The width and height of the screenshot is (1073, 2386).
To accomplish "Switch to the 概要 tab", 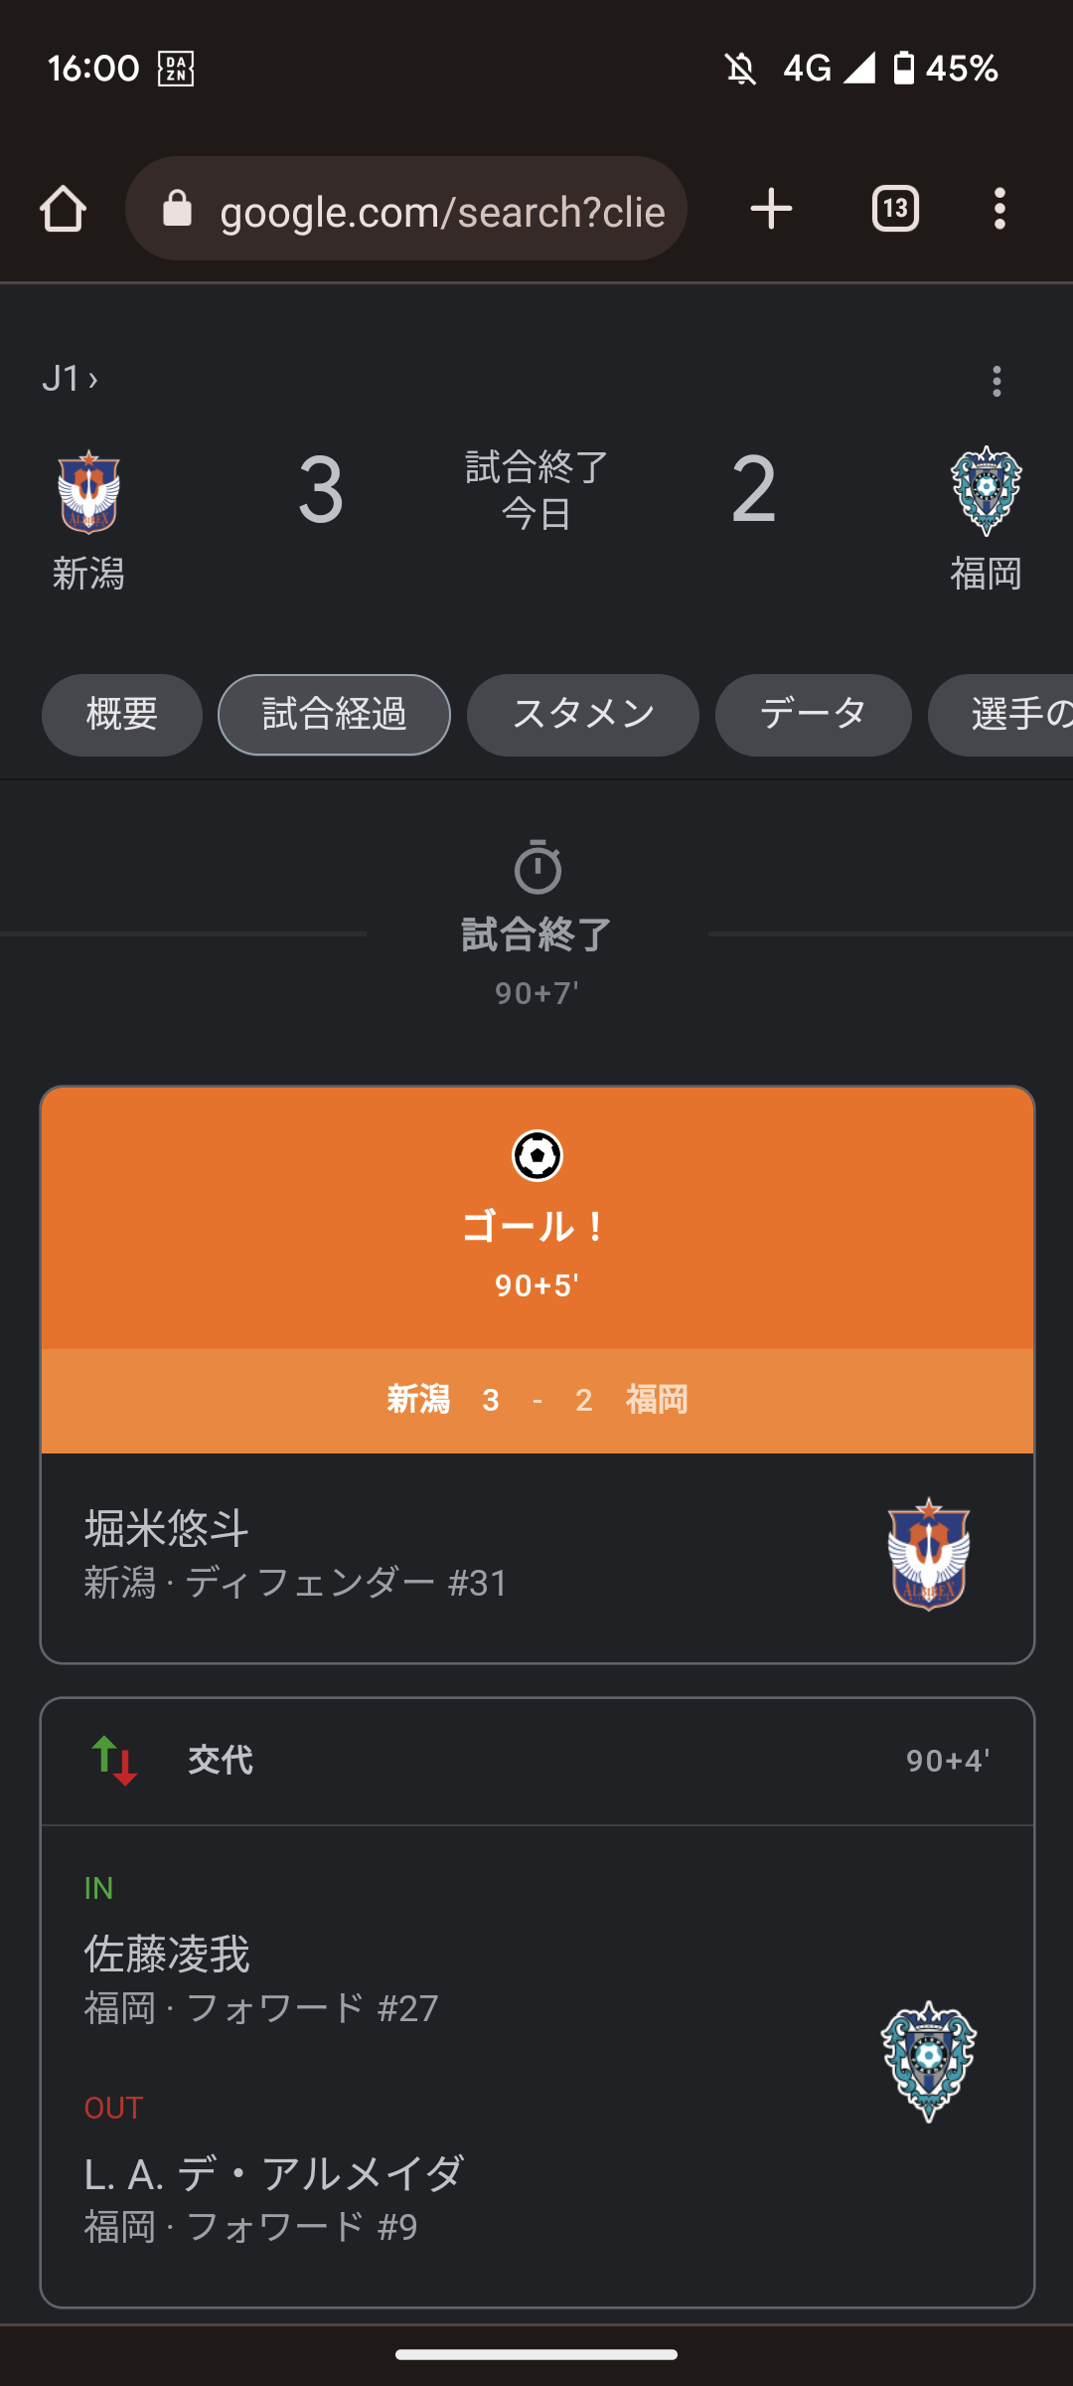I will point(122,715).
